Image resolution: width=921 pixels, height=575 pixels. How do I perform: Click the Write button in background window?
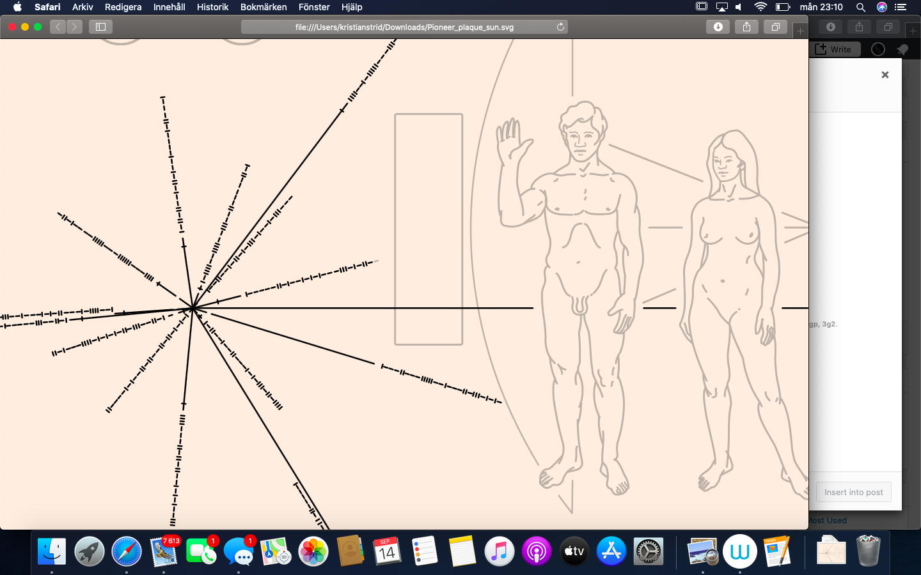[834, 49]
